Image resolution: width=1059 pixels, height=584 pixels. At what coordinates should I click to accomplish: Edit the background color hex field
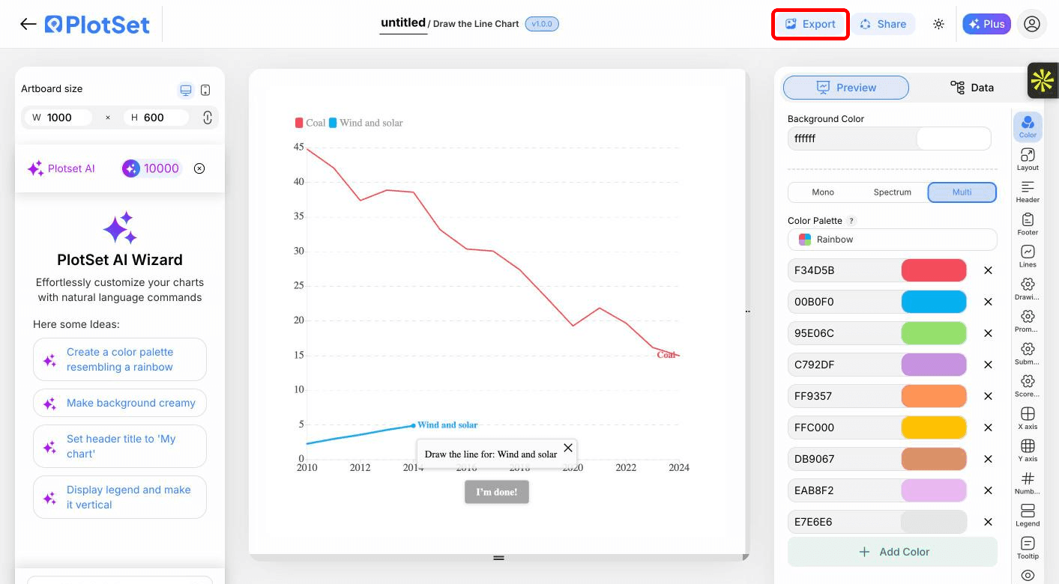851,139
